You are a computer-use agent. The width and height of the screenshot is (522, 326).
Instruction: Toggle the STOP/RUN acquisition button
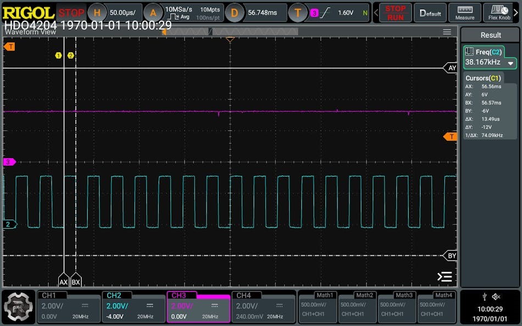click(x=395, y=12)
